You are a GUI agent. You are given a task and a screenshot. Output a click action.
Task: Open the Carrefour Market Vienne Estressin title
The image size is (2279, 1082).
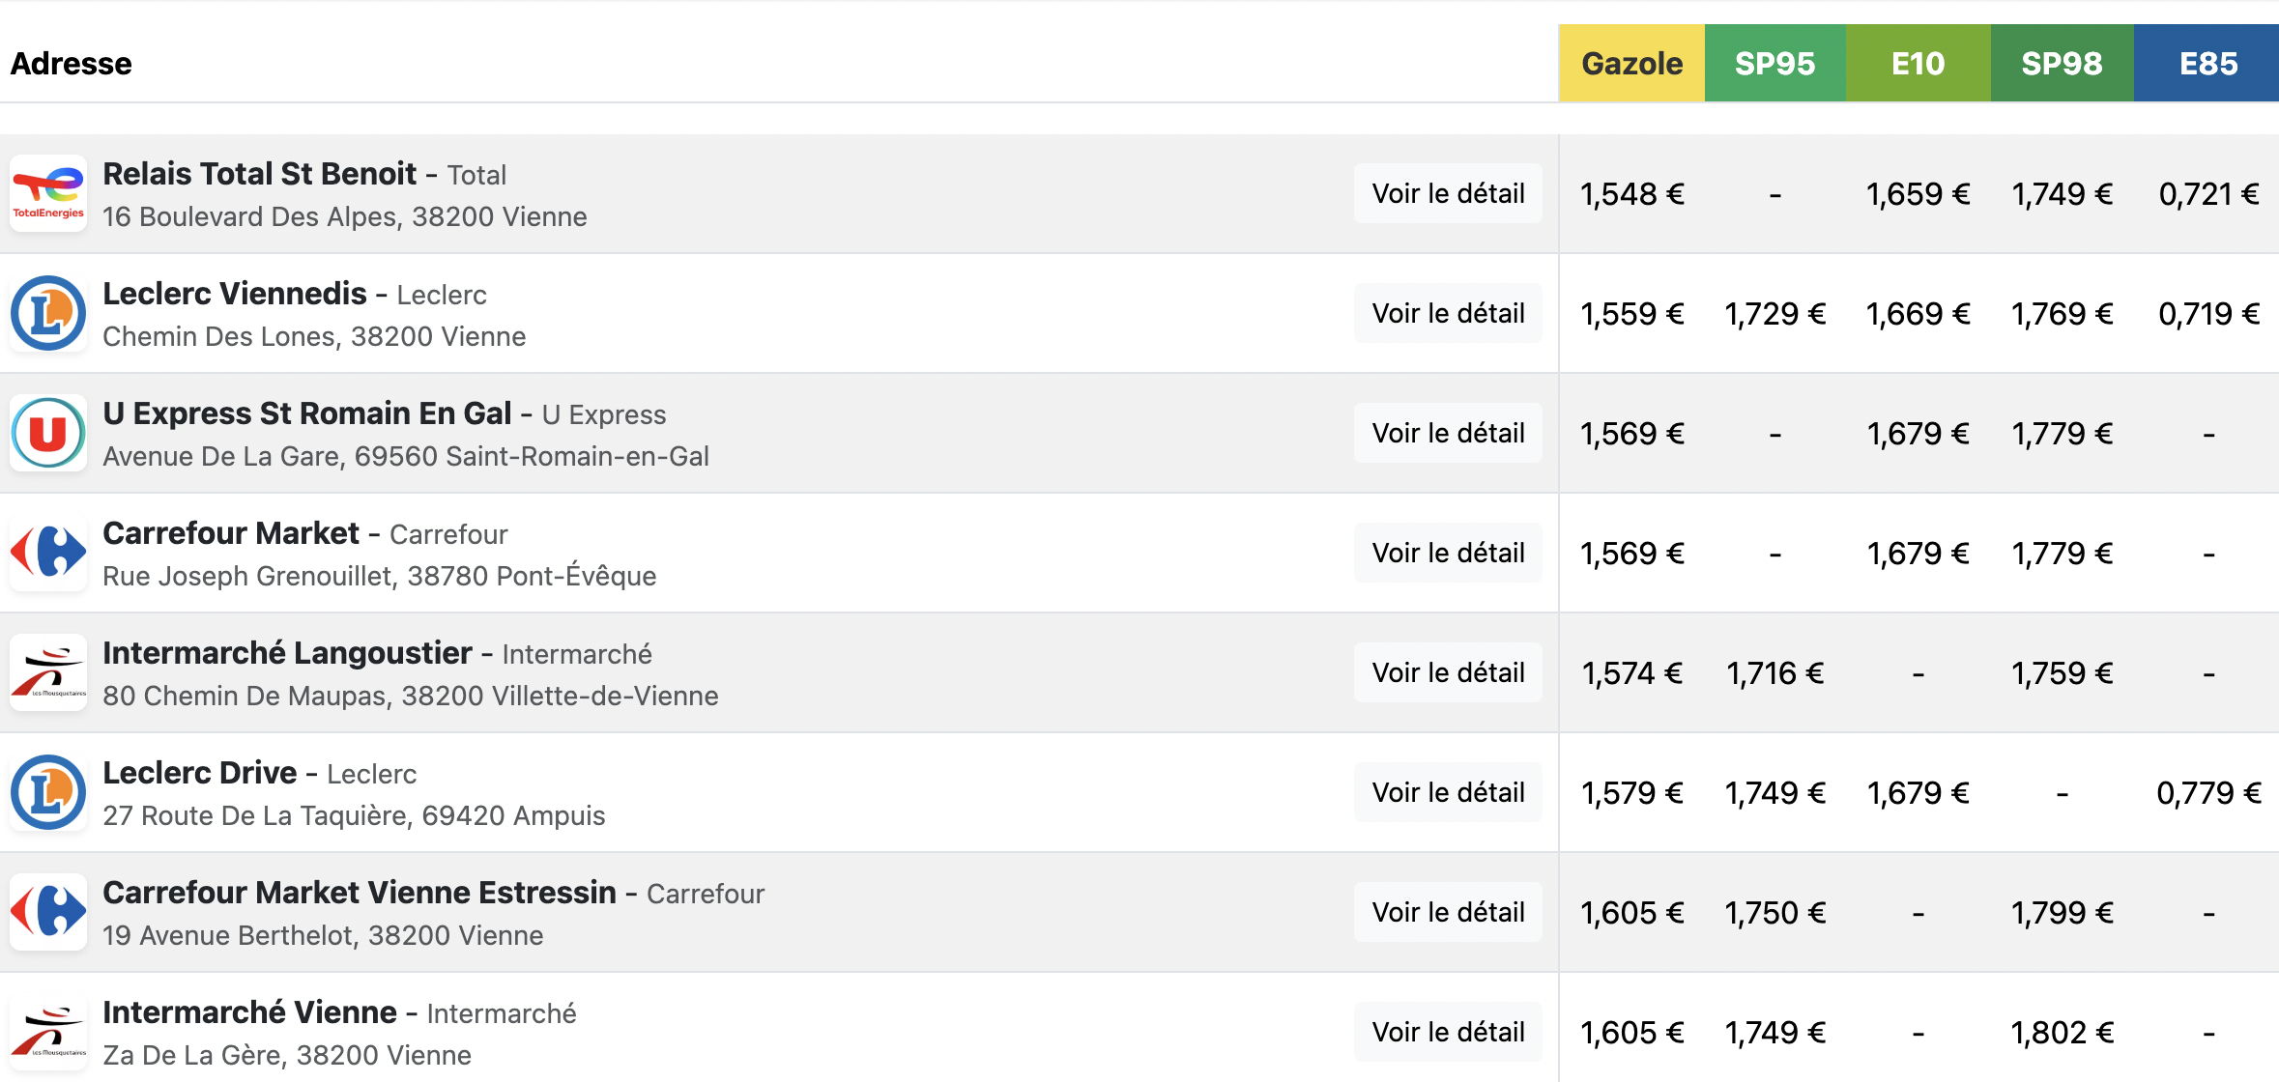click(360, 893)
